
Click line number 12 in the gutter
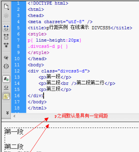point(17,71)
